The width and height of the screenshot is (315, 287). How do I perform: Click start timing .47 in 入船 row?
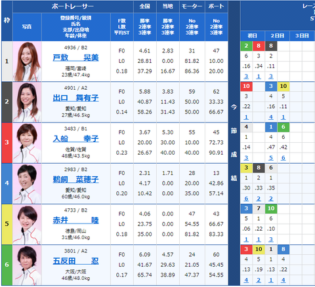tap(271, 147)
